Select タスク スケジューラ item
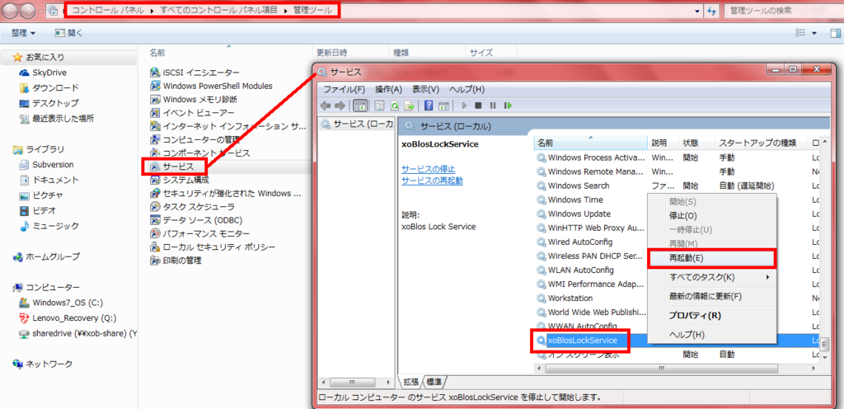 (192, 207)
